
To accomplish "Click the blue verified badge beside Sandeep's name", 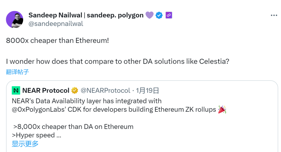I will pos(159,15).
